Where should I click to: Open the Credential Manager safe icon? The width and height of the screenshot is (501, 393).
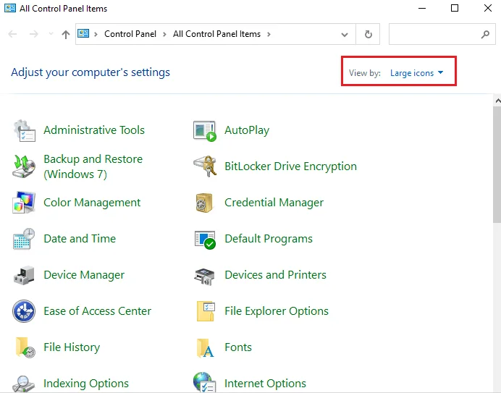click(204, 203)
